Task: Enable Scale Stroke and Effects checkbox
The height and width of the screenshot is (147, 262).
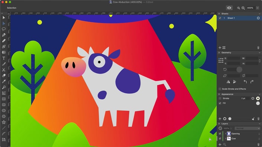Action: [x=220, y=89]
